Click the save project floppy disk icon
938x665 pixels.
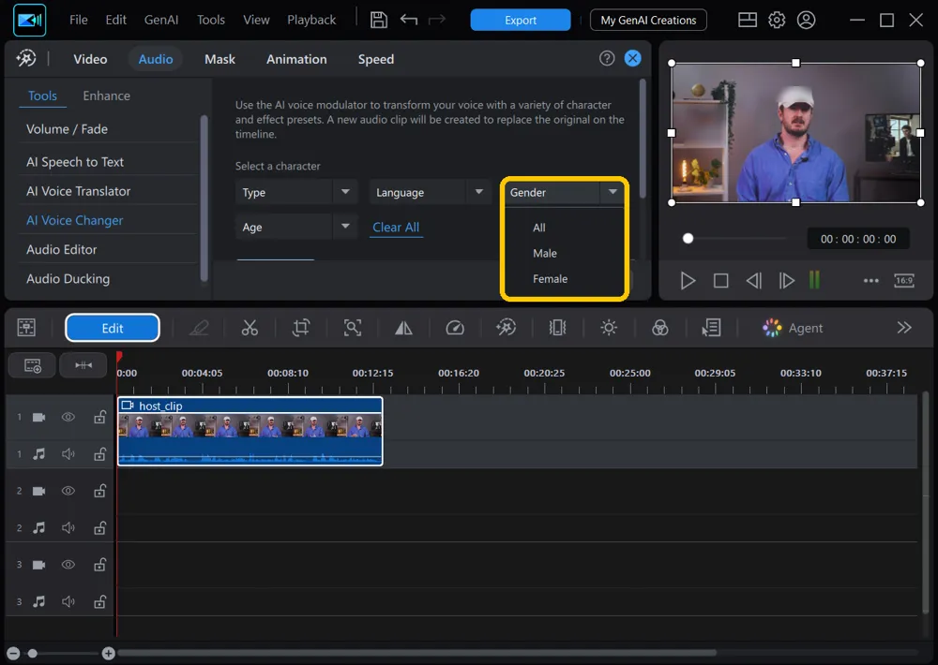tap(378, 20)
